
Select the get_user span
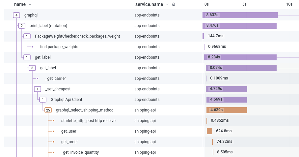point(68,131)
